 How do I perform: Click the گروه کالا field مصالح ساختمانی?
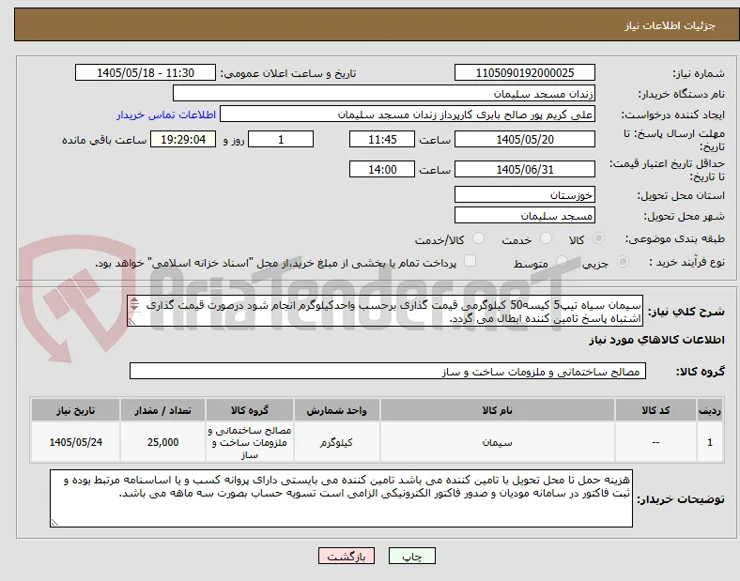(388, 371)
